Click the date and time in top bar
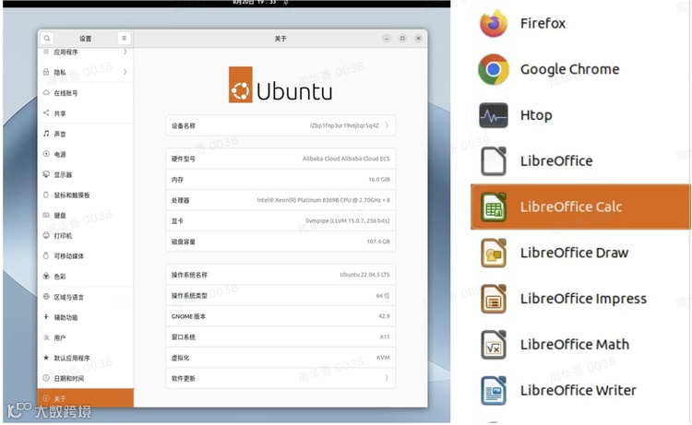This screenshot has width=692, height=425. click(x=255, y=2)
